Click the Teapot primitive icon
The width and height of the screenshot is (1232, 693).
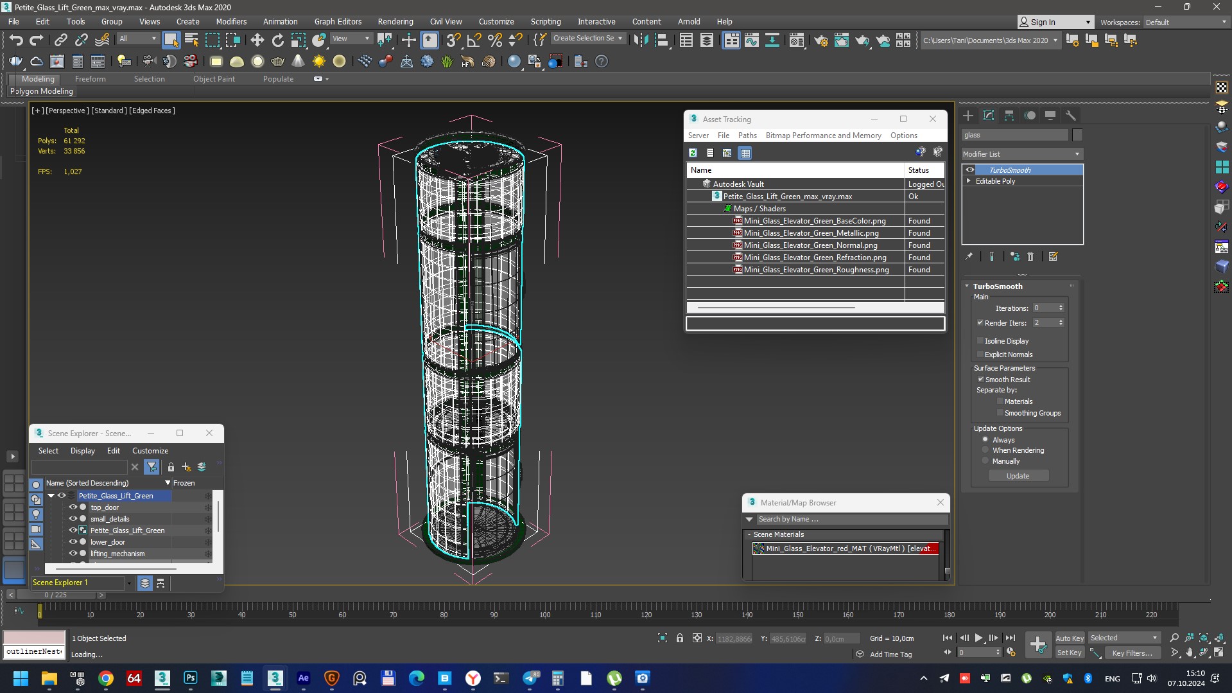tap(277, 62)
